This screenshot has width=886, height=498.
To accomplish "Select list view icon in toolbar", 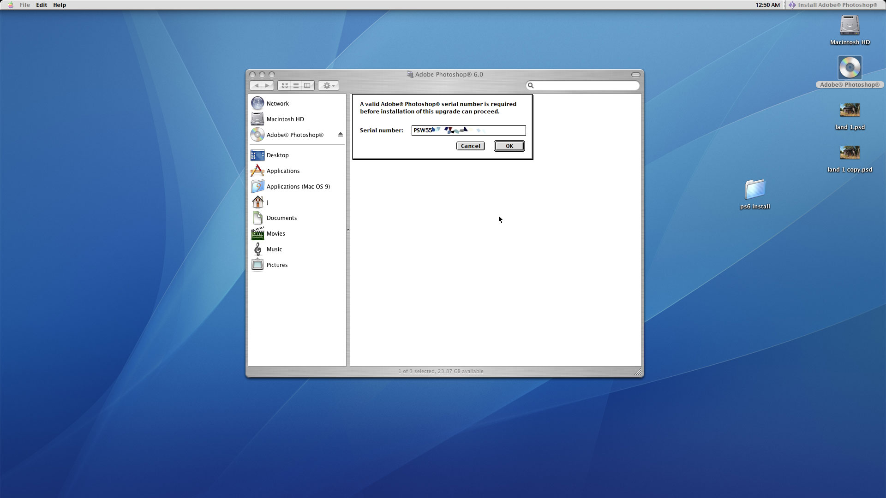I will 296,85.
